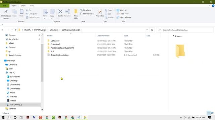
Task: Click the Delete red X icon
Action: (x=60, y=12)
